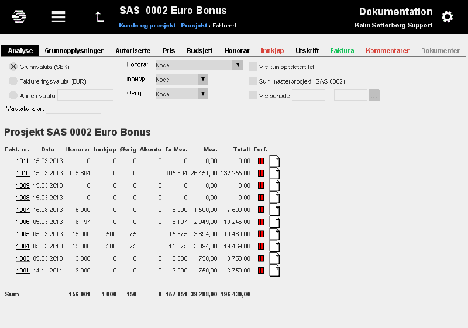The width and height of the screenshot is (468, 328).
Task: Open document icon for invoice 1007
Action: tap(274, 210)
